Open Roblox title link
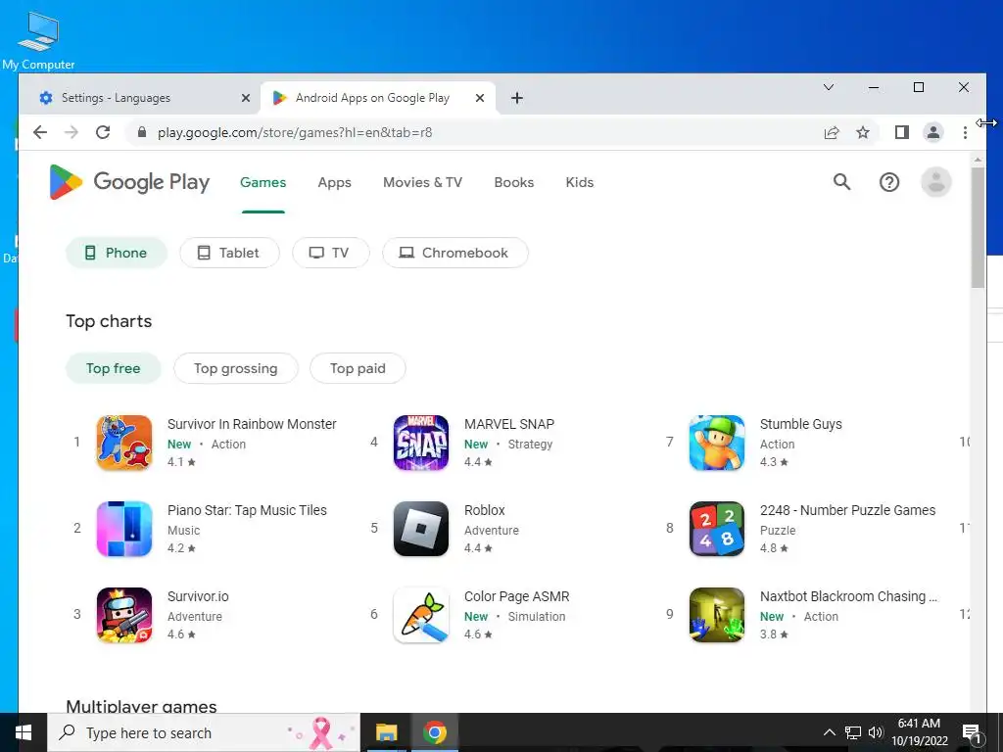The height and width of the screenshot is (752, 1003). click(485, 510)
